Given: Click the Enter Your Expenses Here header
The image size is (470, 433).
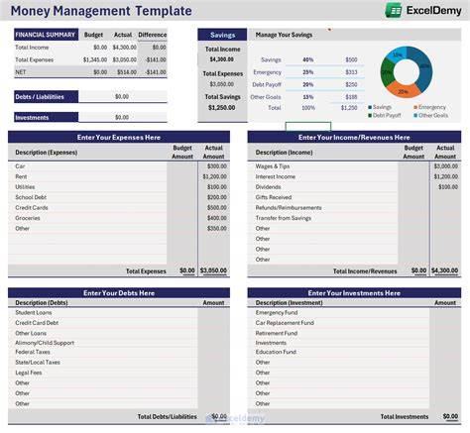Looking at the screenshot, I should 119,137.
